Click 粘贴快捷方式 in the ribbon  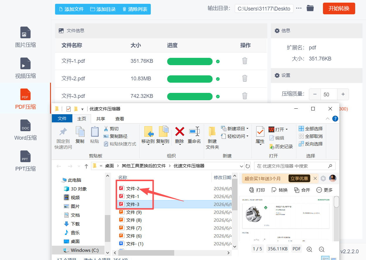coord(120,144)
